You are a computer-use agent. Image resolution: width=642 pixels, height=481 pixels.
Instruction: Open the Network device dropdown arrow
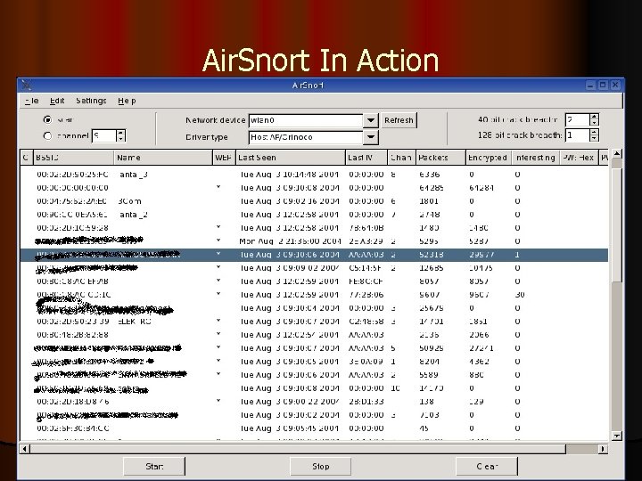click(x=371, y=120)
